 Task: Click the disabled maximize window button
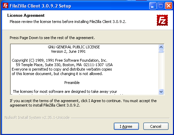click(161, 5)
